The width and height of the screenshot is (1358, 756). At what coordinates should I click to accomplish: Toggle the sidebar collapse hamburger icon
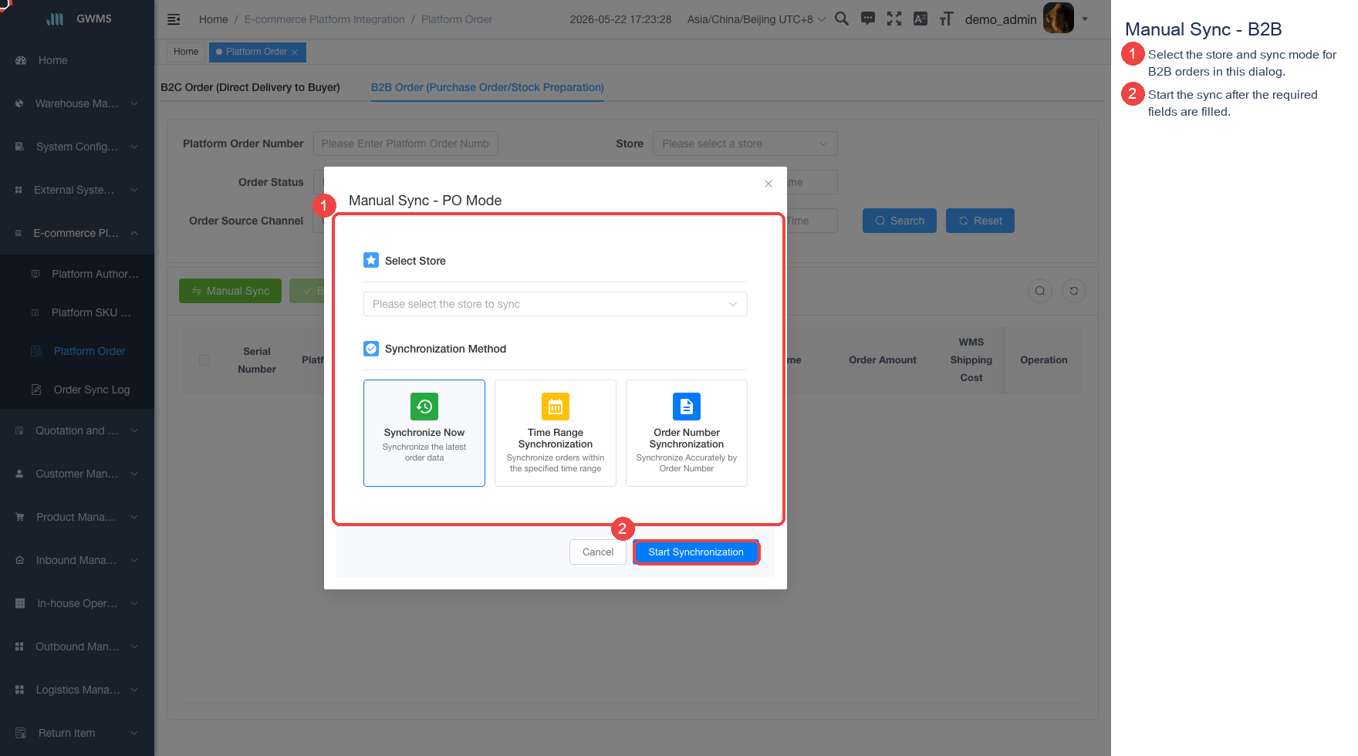[x=174, y=19]
